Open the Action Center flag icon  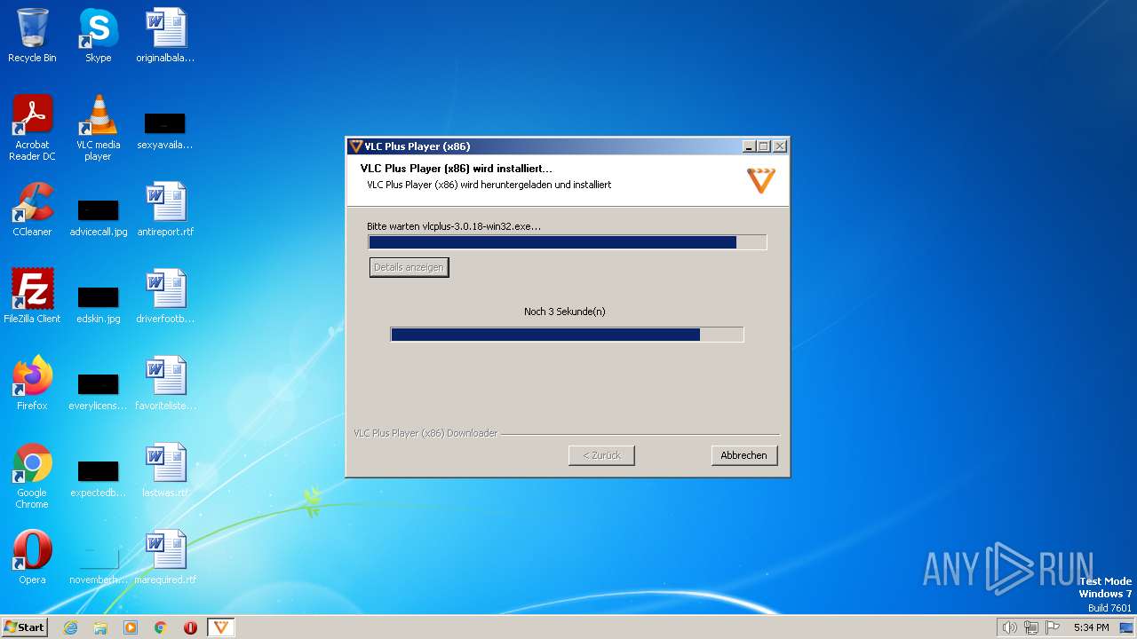pos(1053,627)
